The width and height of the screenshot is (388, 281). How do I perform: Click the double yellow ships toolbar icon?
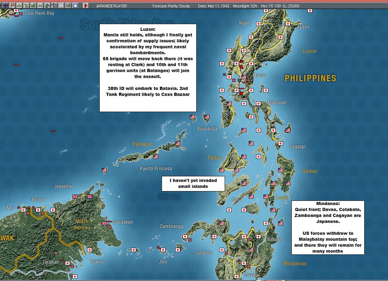tap(26, 6)
